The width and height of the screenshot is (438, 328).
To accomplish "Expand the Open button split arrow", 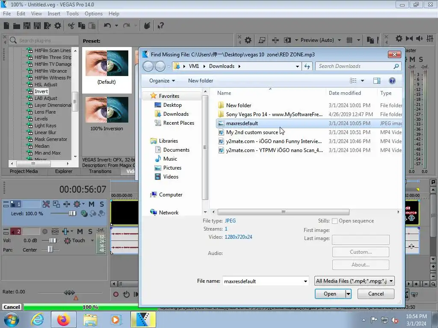I will [348, 294].
